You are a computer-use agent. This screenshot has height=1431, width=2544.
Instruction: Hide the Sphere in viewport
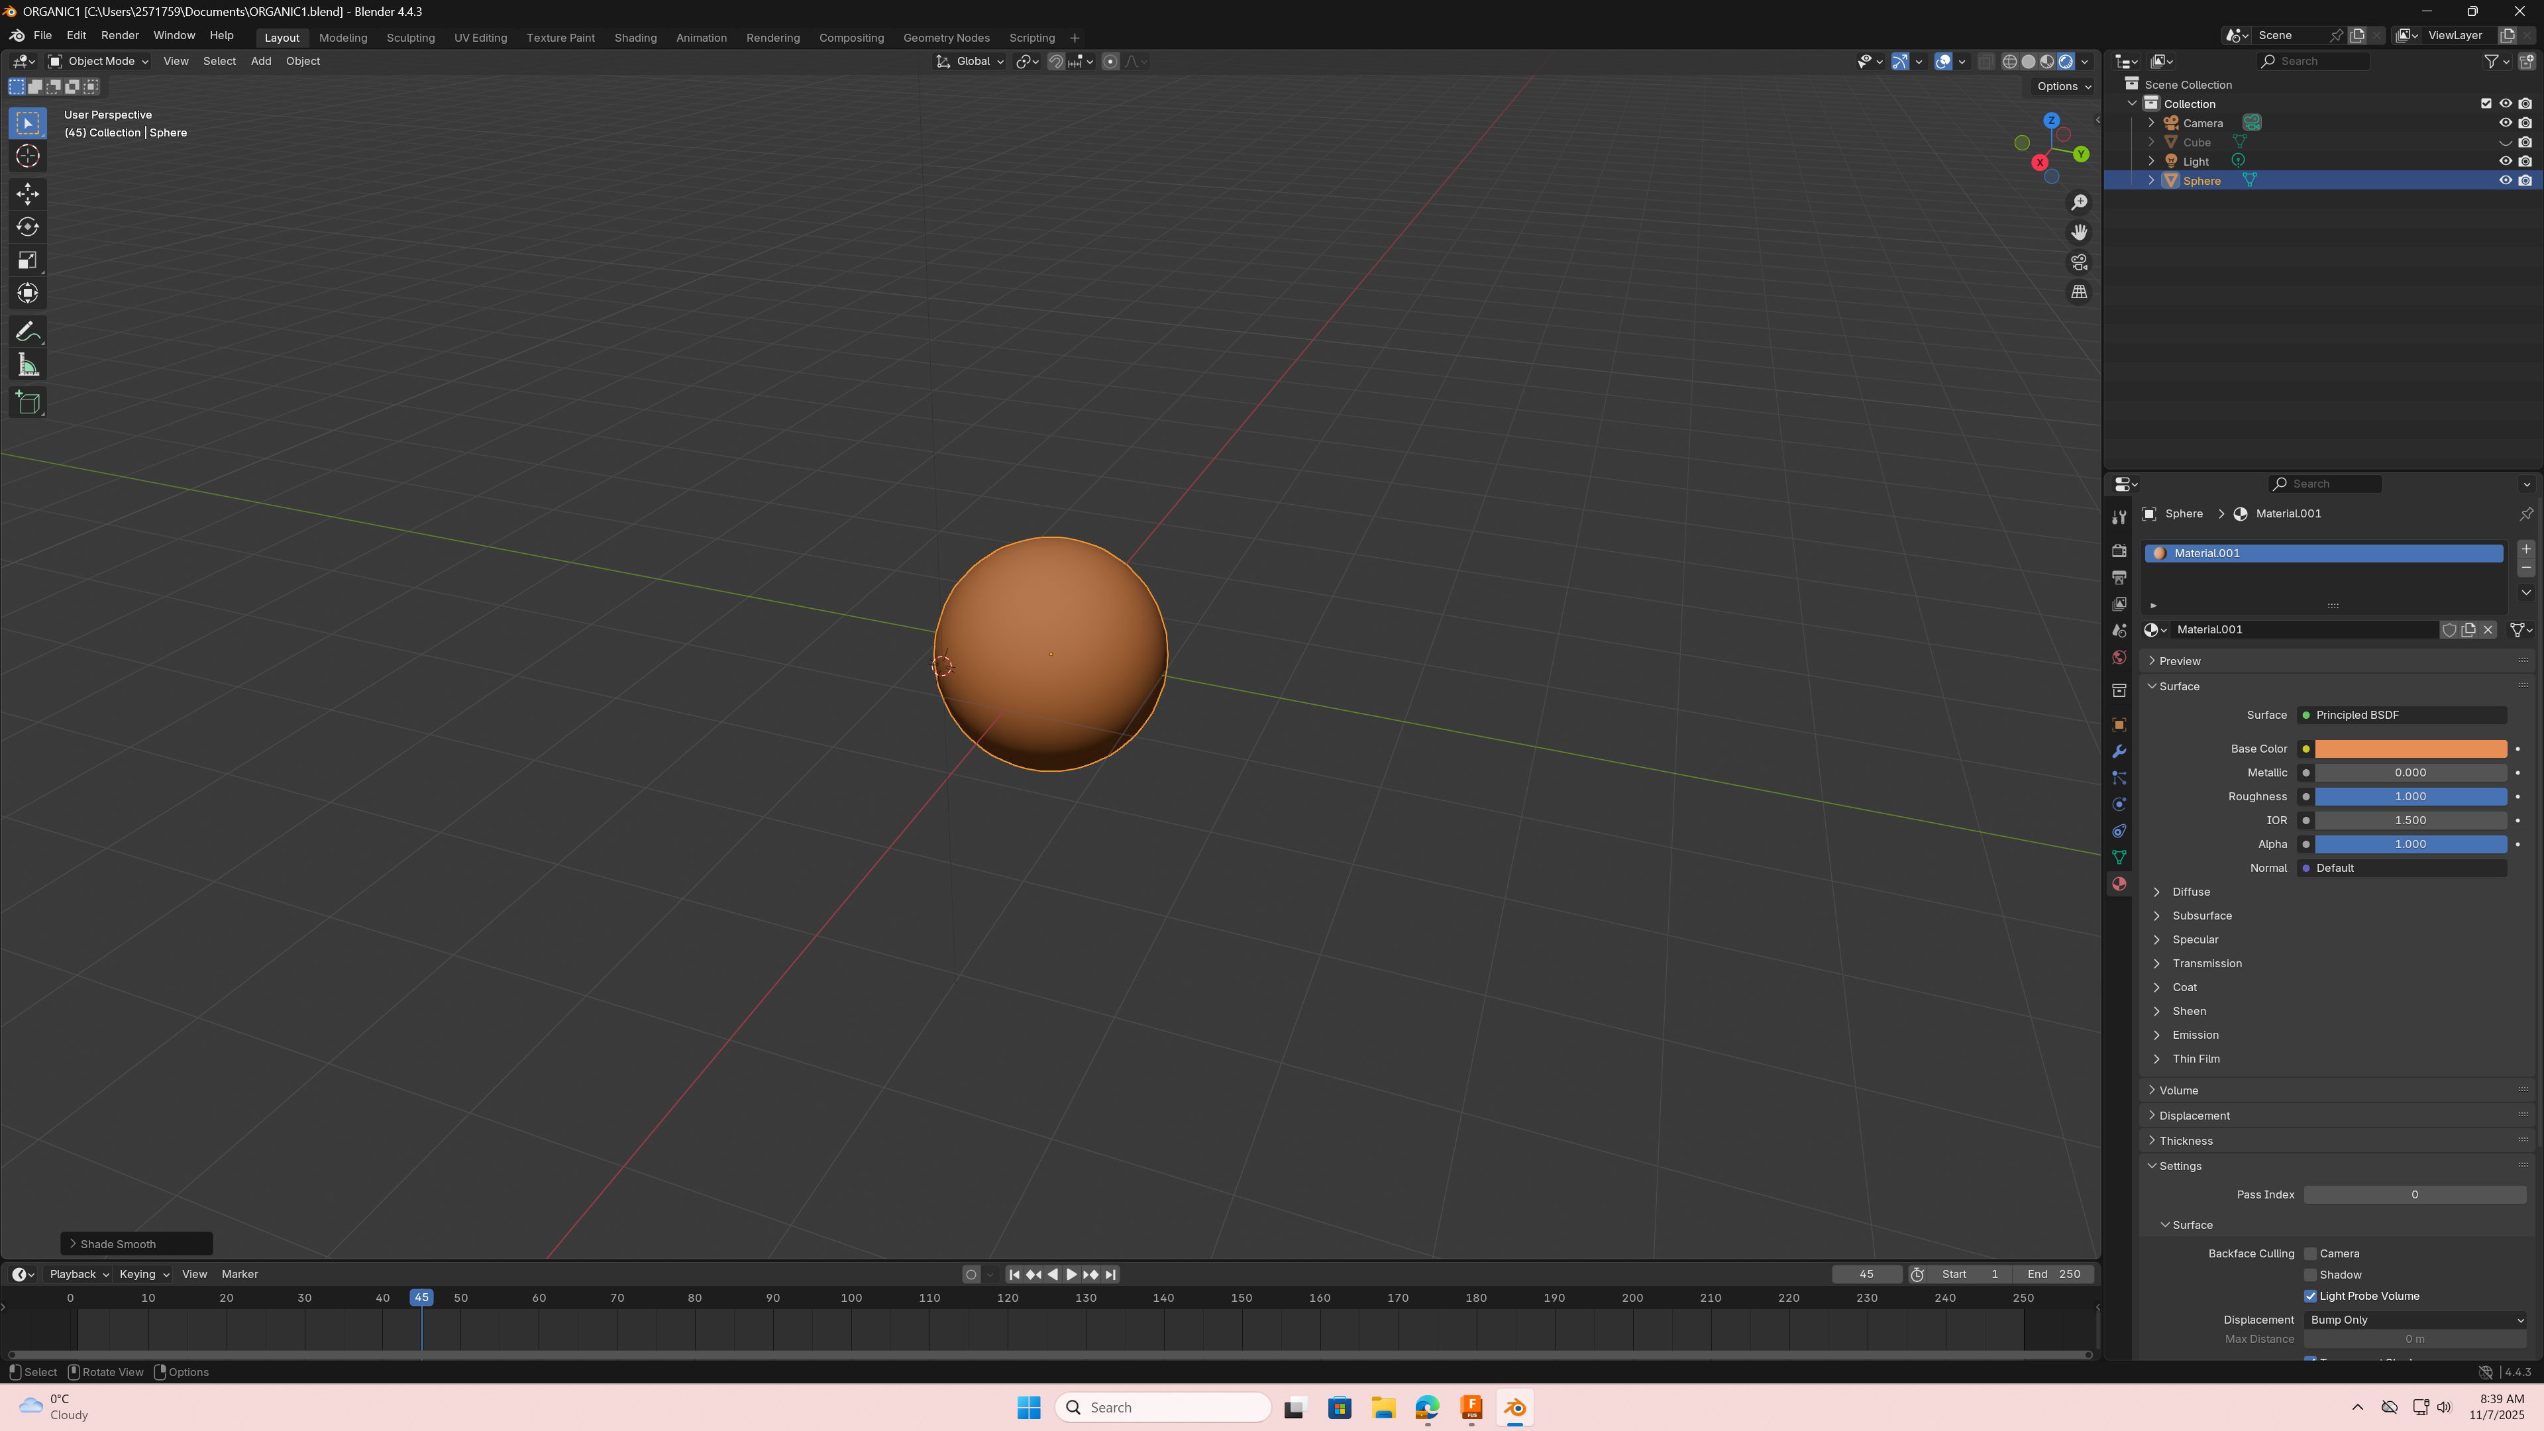point(2506,181)
